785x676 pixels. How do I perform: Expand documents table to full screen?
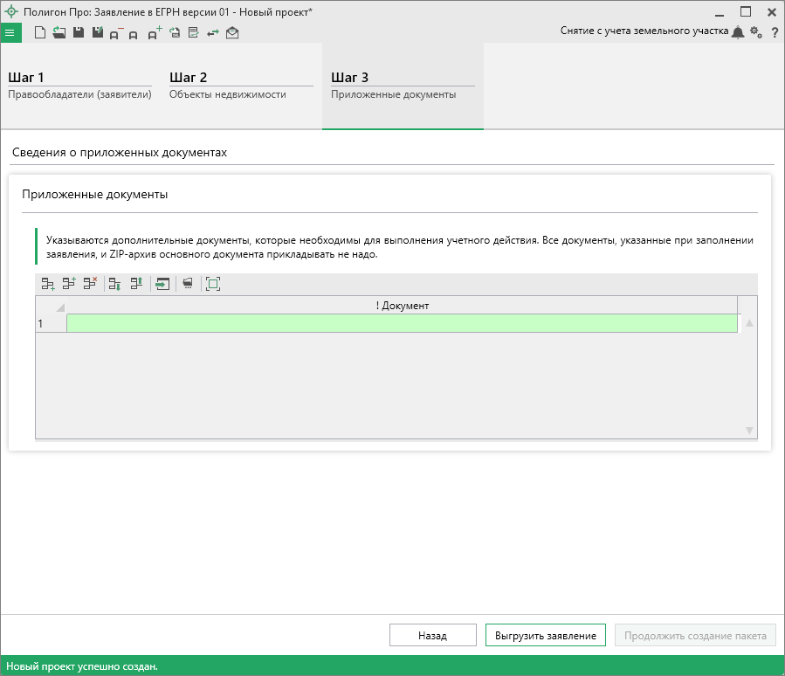coord(213,284)
